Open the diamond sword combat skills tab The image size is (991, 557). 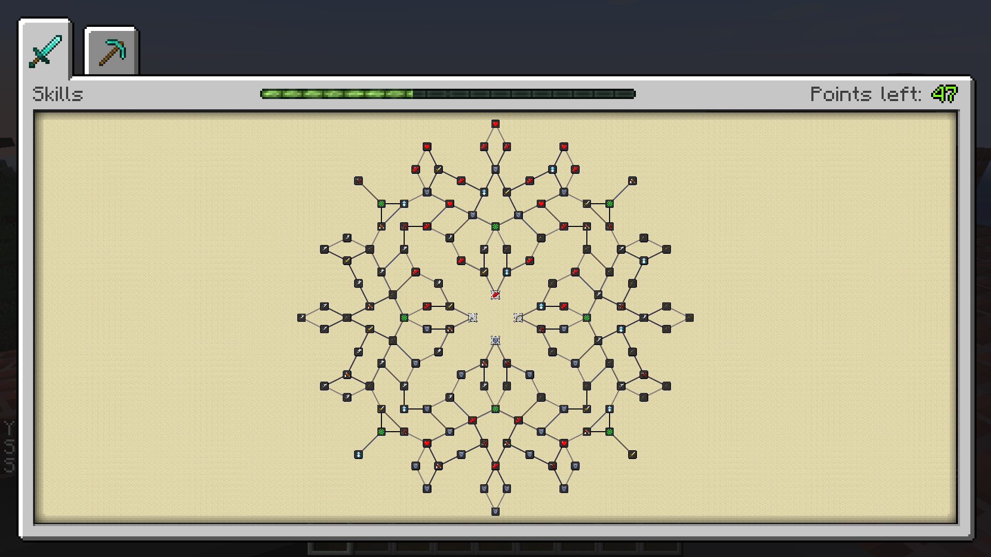(x=46, y=50)
